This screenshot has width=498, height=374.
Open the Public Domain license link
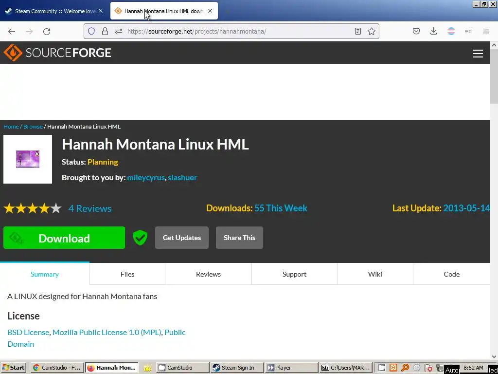[96, 338]
